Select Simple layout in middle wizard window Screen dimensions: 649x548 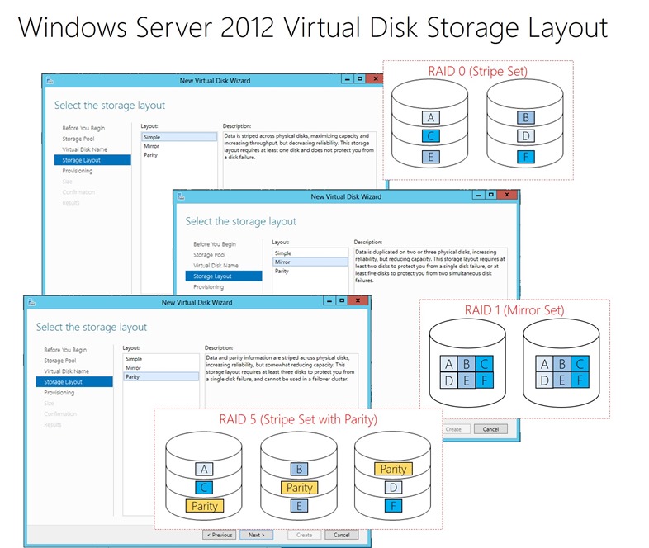pos(283,253)
